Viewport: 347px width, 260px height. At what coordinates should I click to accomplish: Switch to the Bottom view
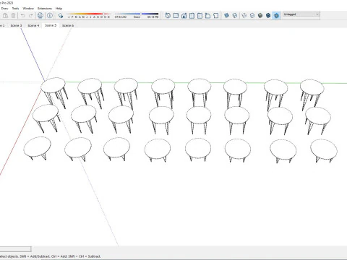[216, 16]
